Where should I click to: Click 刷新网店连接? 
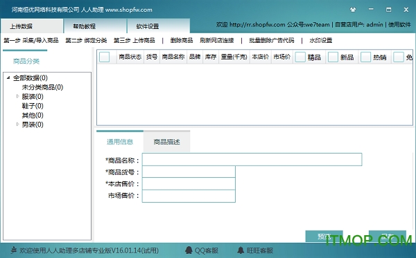tap(217, 41)
